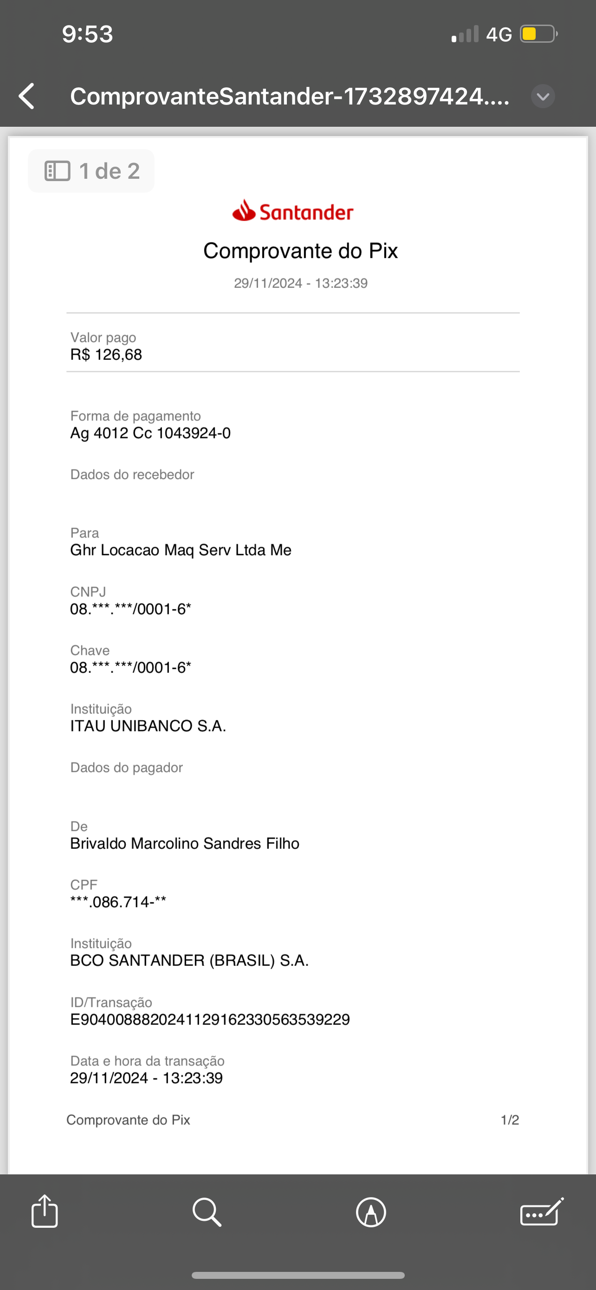The image size is (596, 1290).
Task: Tap the home indicator bar
Action: (x=298, y=1275)
